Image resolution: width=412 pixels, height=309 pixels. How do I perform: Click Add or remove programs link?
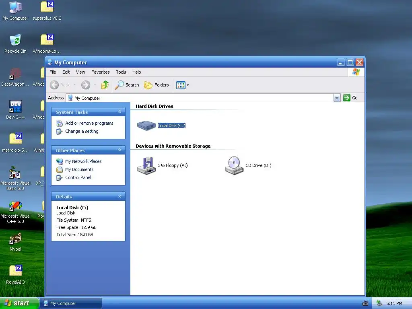[89, 123]
